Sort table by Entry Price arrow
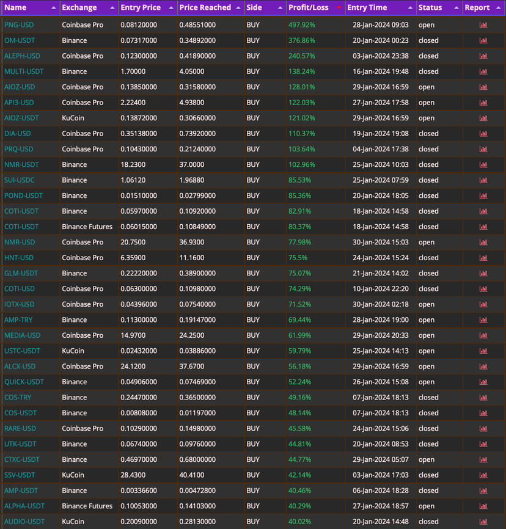Image resolution: width=506 pixels, height=529 pixels. click(170, 8)
